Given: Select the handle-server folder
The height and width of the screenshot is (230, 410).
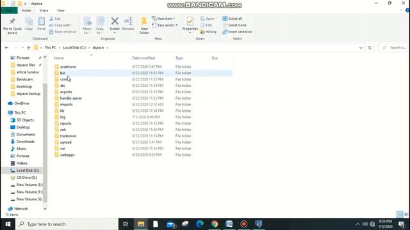Looking at the screenshot, I should point(71,98).
